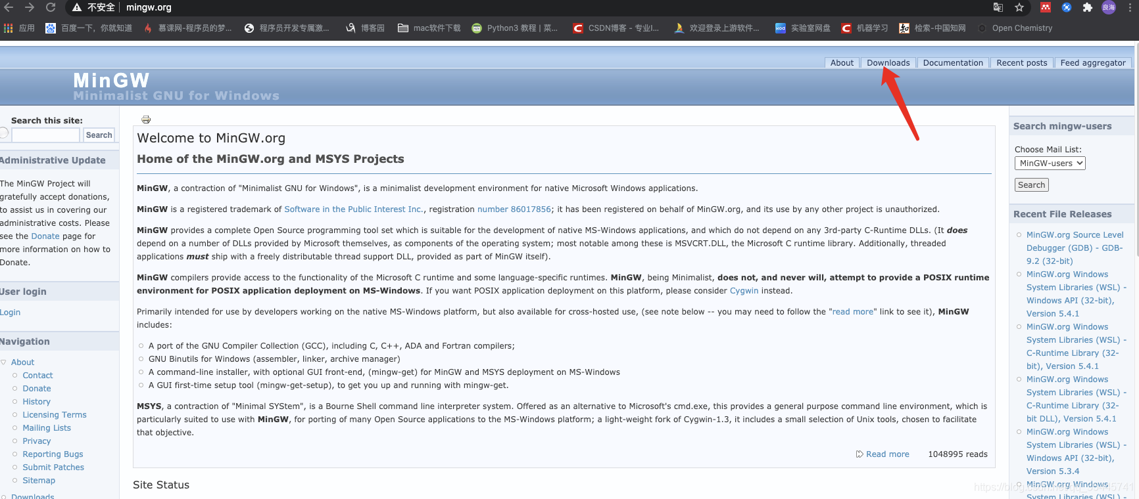This screenshot has height=499, width=1139.
Task: Bookmark this page with the star icon
Action: click(1019, 7)
